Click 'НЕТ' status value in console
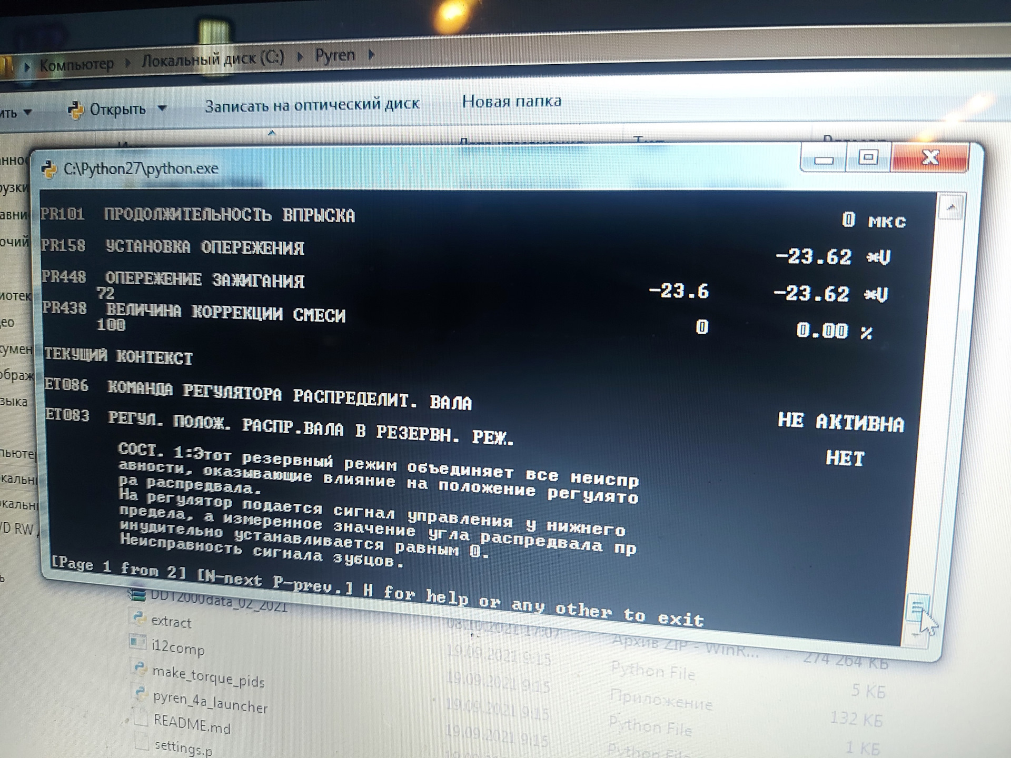The width and height of the screenshot is (1011, 758). coord(845,458)
